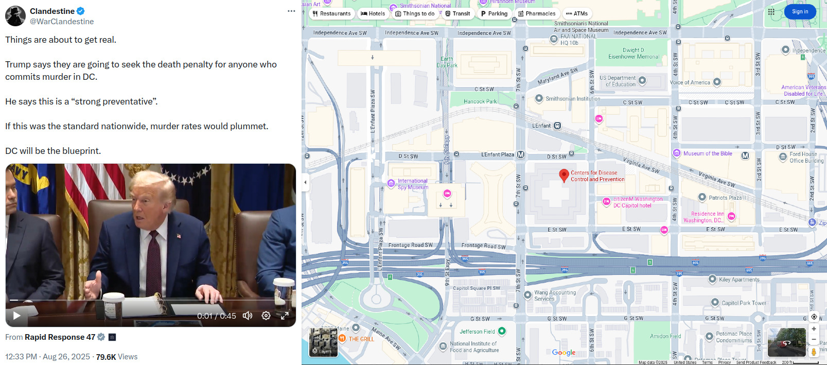This screenshot has height=365, width=827.
Task: Click the Pegman Street View icon
Action: 814,352
